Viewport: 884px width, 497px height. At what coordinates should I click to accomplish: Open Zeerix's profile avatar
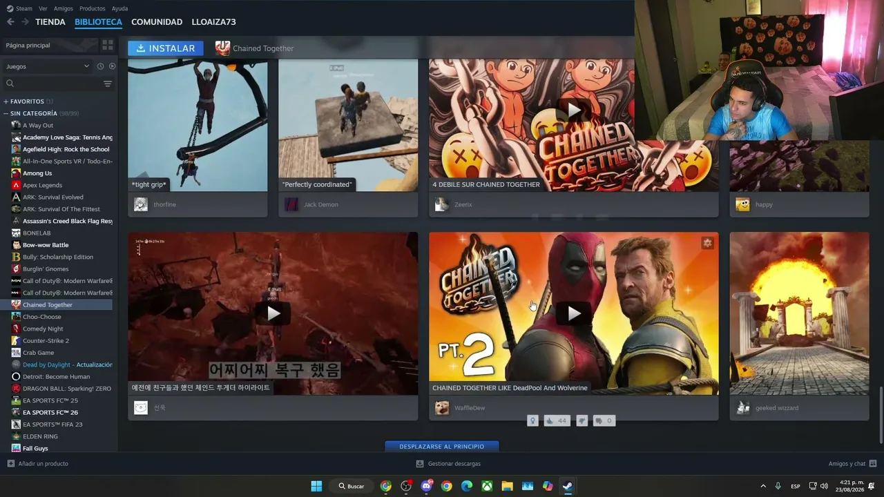pyautogui.click(x=442, y=204)
